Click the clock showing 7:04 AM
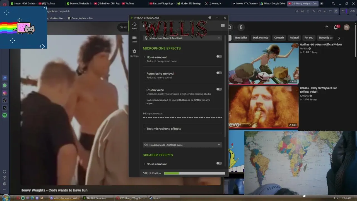Viewport: 357px width, 201px height. (346, 198)
